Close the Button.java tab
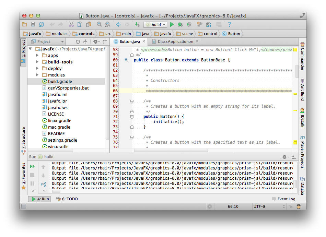This screenshot has width=326, height=237. click(x=144, y=42)
